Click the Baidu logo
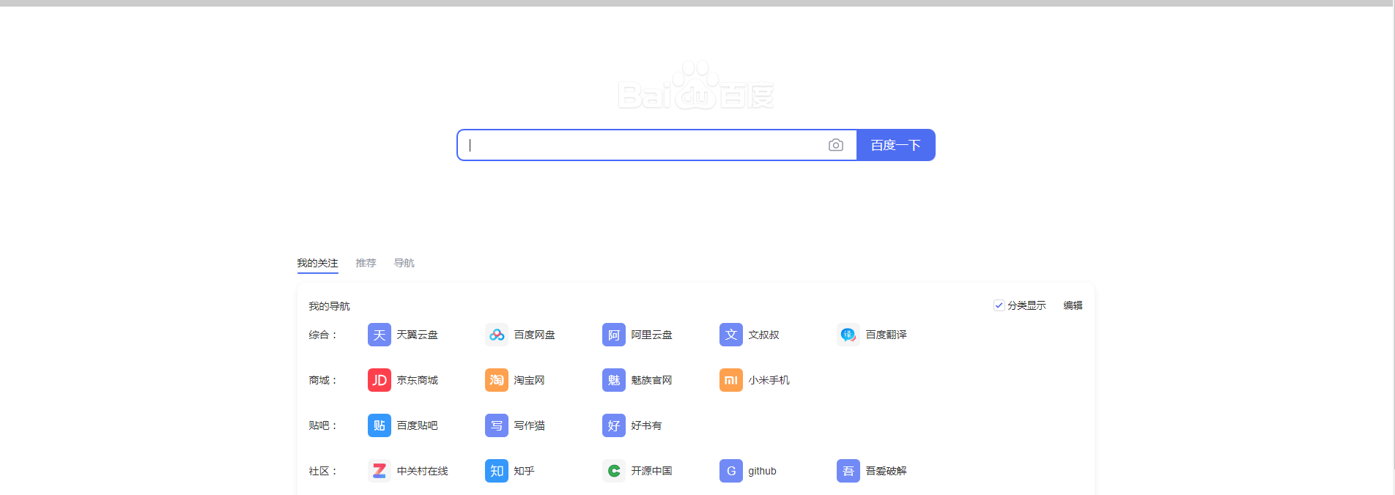Screen dimensions: 1395x495 click(696, 85)
